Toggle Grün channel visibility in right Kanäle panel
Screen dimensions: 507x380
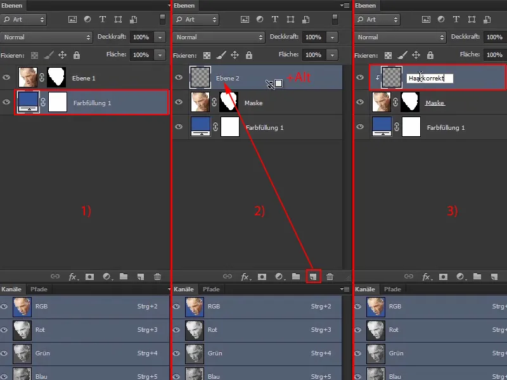tap(357, 353)
